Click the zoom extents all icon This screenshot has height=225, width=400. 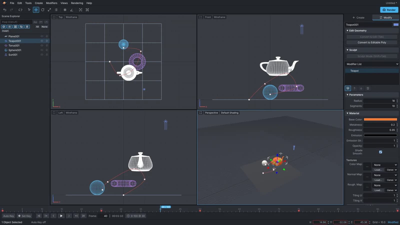(87, 10)
